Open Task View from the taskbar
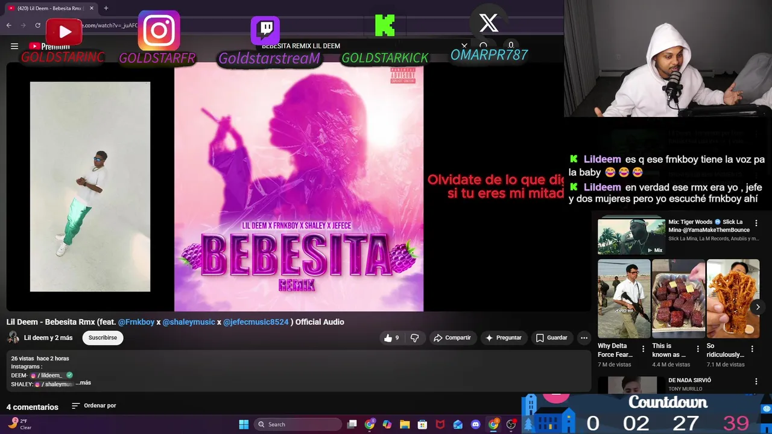This screenshot has width=772, height=434. 352,424
